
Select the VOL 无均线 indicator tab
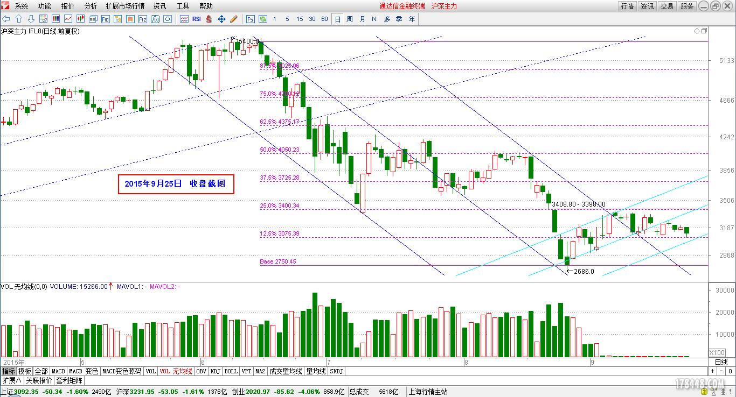pyautogui.click(x=176, y=371)
